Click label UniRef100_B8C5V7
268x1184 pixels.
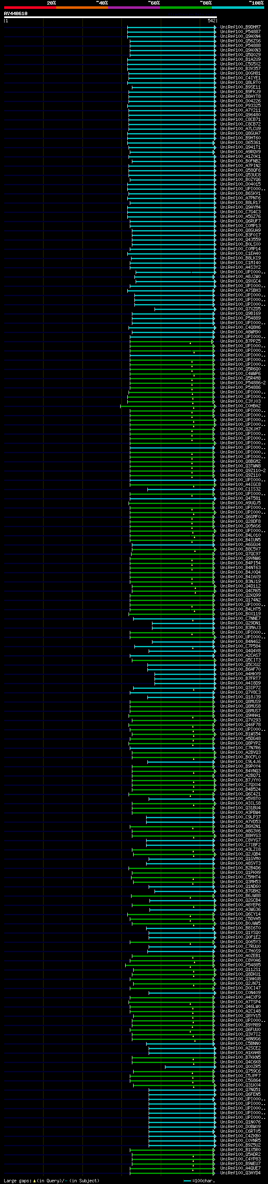[240, 549]
